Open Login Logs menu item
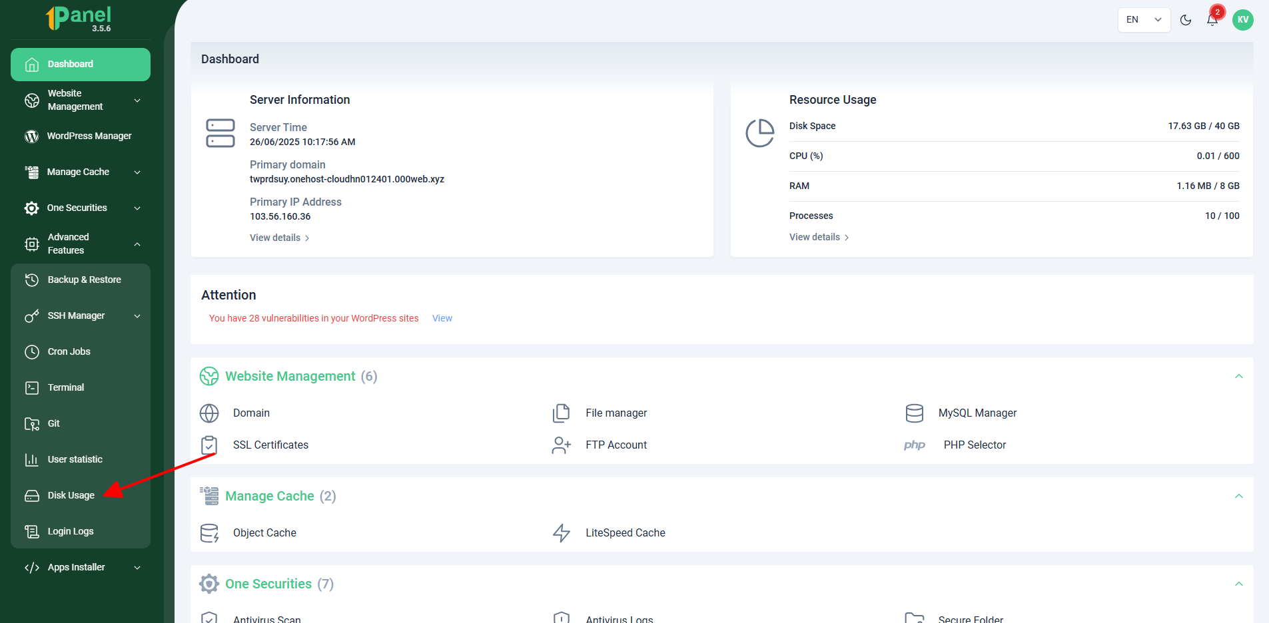Viewport: 1269px width, 623px height. (x=81, y=532)
